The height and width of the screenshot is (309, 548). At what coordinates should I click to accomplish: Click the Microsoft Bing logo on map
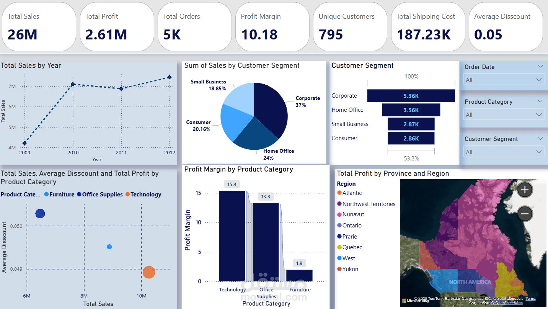pyautogui.click(x=415, y=301)
